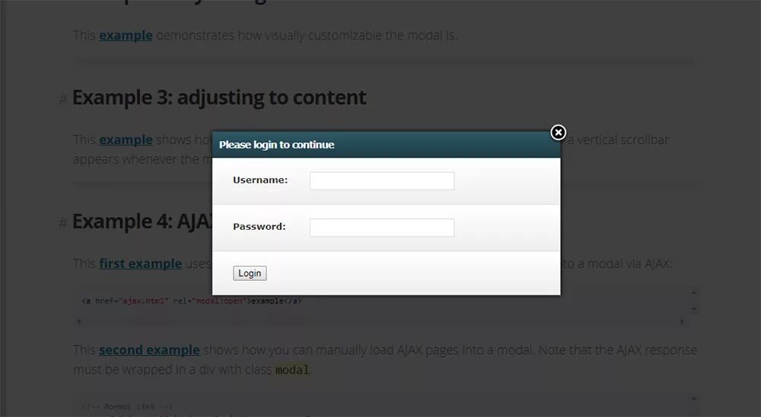This screenshot has width=761, height=417.
Task: Click the highlighted 'modal' inline code word
Action: (291, 370)
